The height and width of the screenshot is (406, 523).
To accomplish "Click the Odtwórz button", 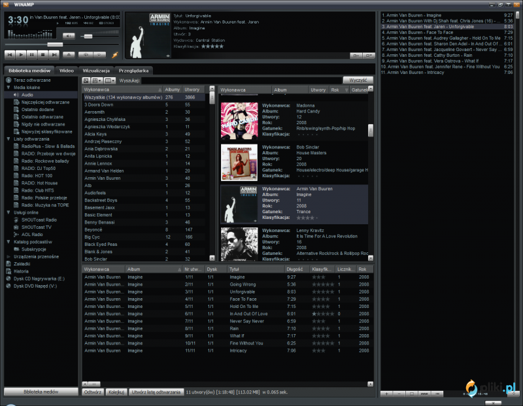I will click(93, 392).
